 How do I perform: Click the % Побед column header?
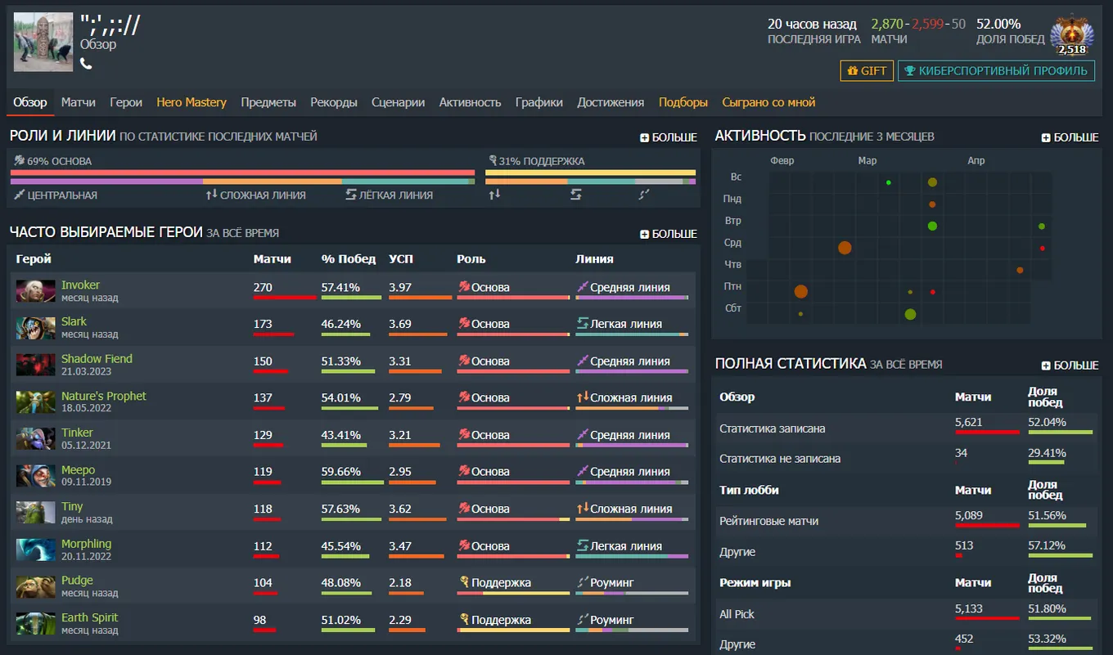point(349,258)
